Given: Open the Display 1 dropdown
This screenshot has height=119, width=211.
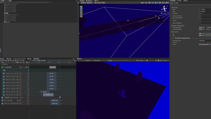Looking at the screenshot, I should (89, 61).
